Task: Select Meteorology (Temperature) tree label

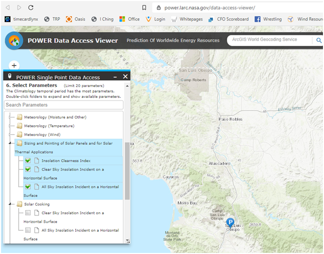Action: [49, 126]
